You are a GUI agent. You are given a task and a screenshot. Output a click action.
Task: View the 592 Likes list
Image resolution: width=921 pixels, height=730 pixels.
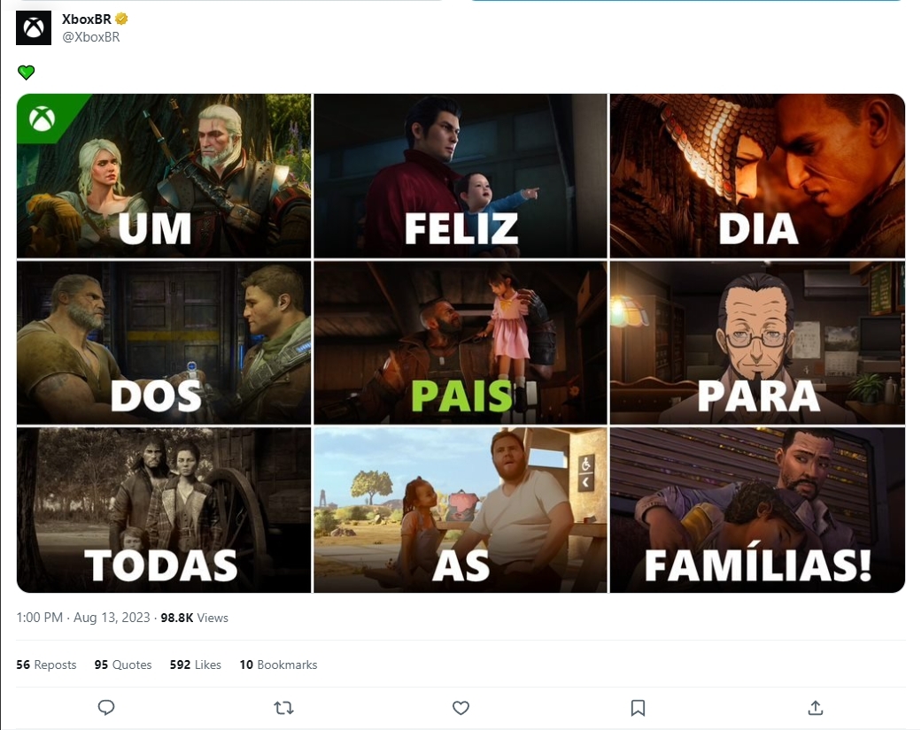[196, 665]
